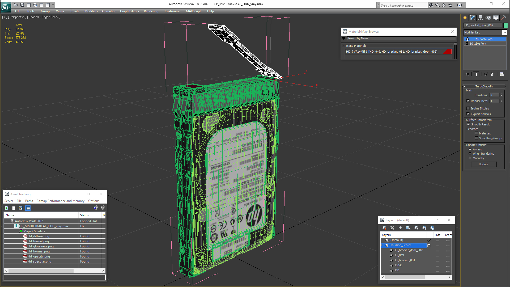Open Paths menu in Asset Tracking
This screenshot has width=510, height=287.
point(29,201)
